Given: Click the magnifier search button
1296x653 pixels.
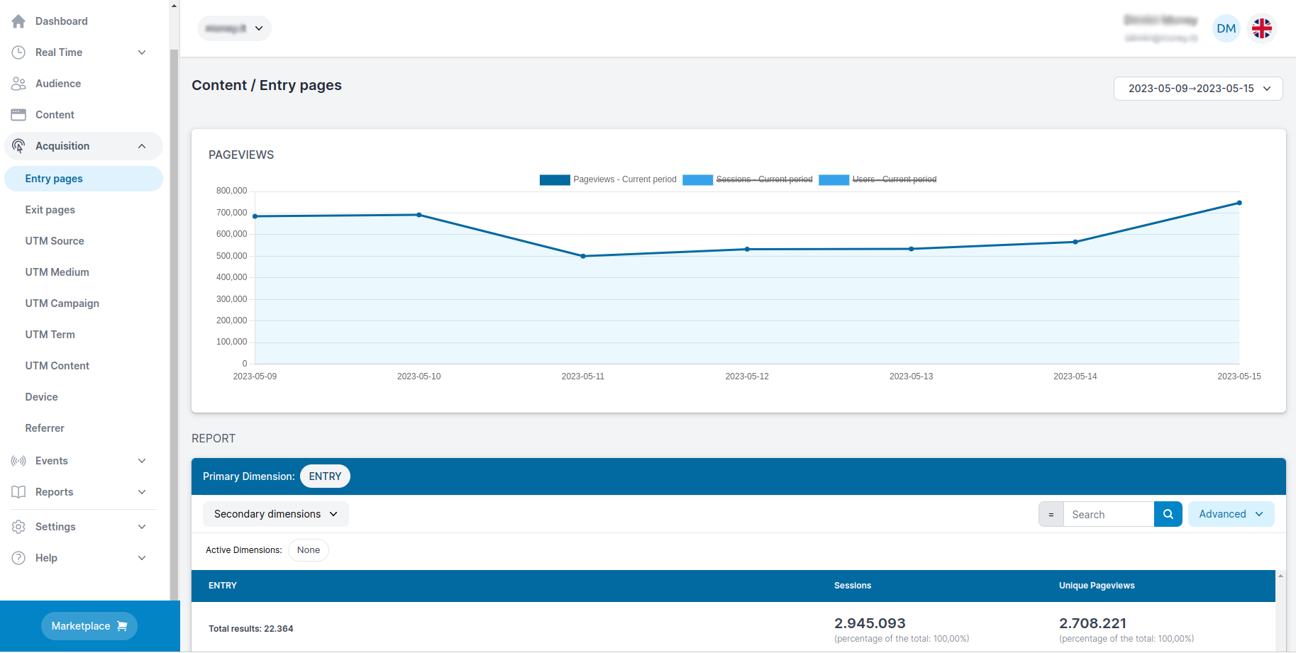Looking at the screenshot, I should pyautogui.click(x=1168, y=514).
